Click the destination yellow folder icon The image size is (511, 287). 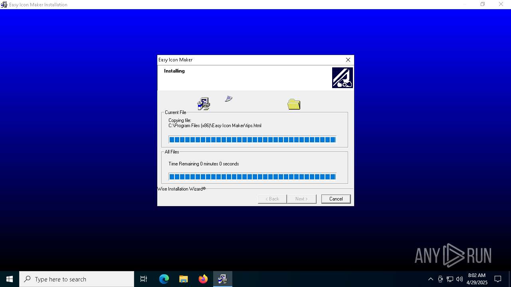click(x=294, y=104)
